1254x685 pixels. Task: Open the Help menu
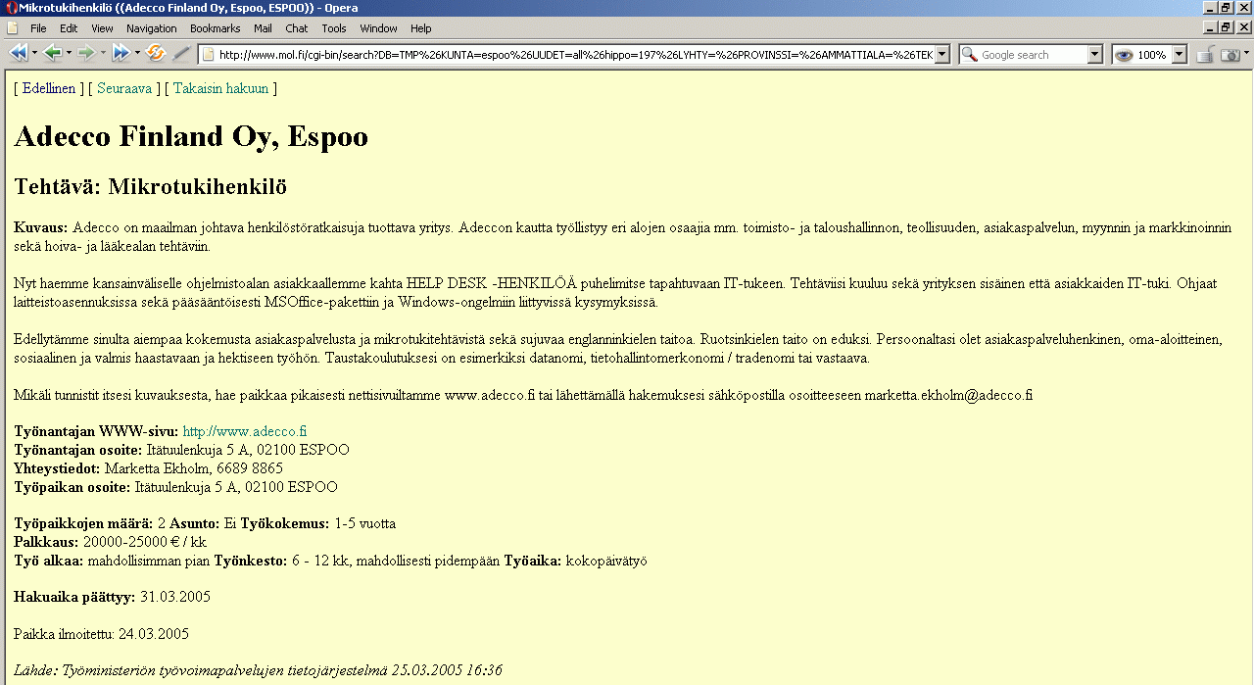(x=421, y=28)
